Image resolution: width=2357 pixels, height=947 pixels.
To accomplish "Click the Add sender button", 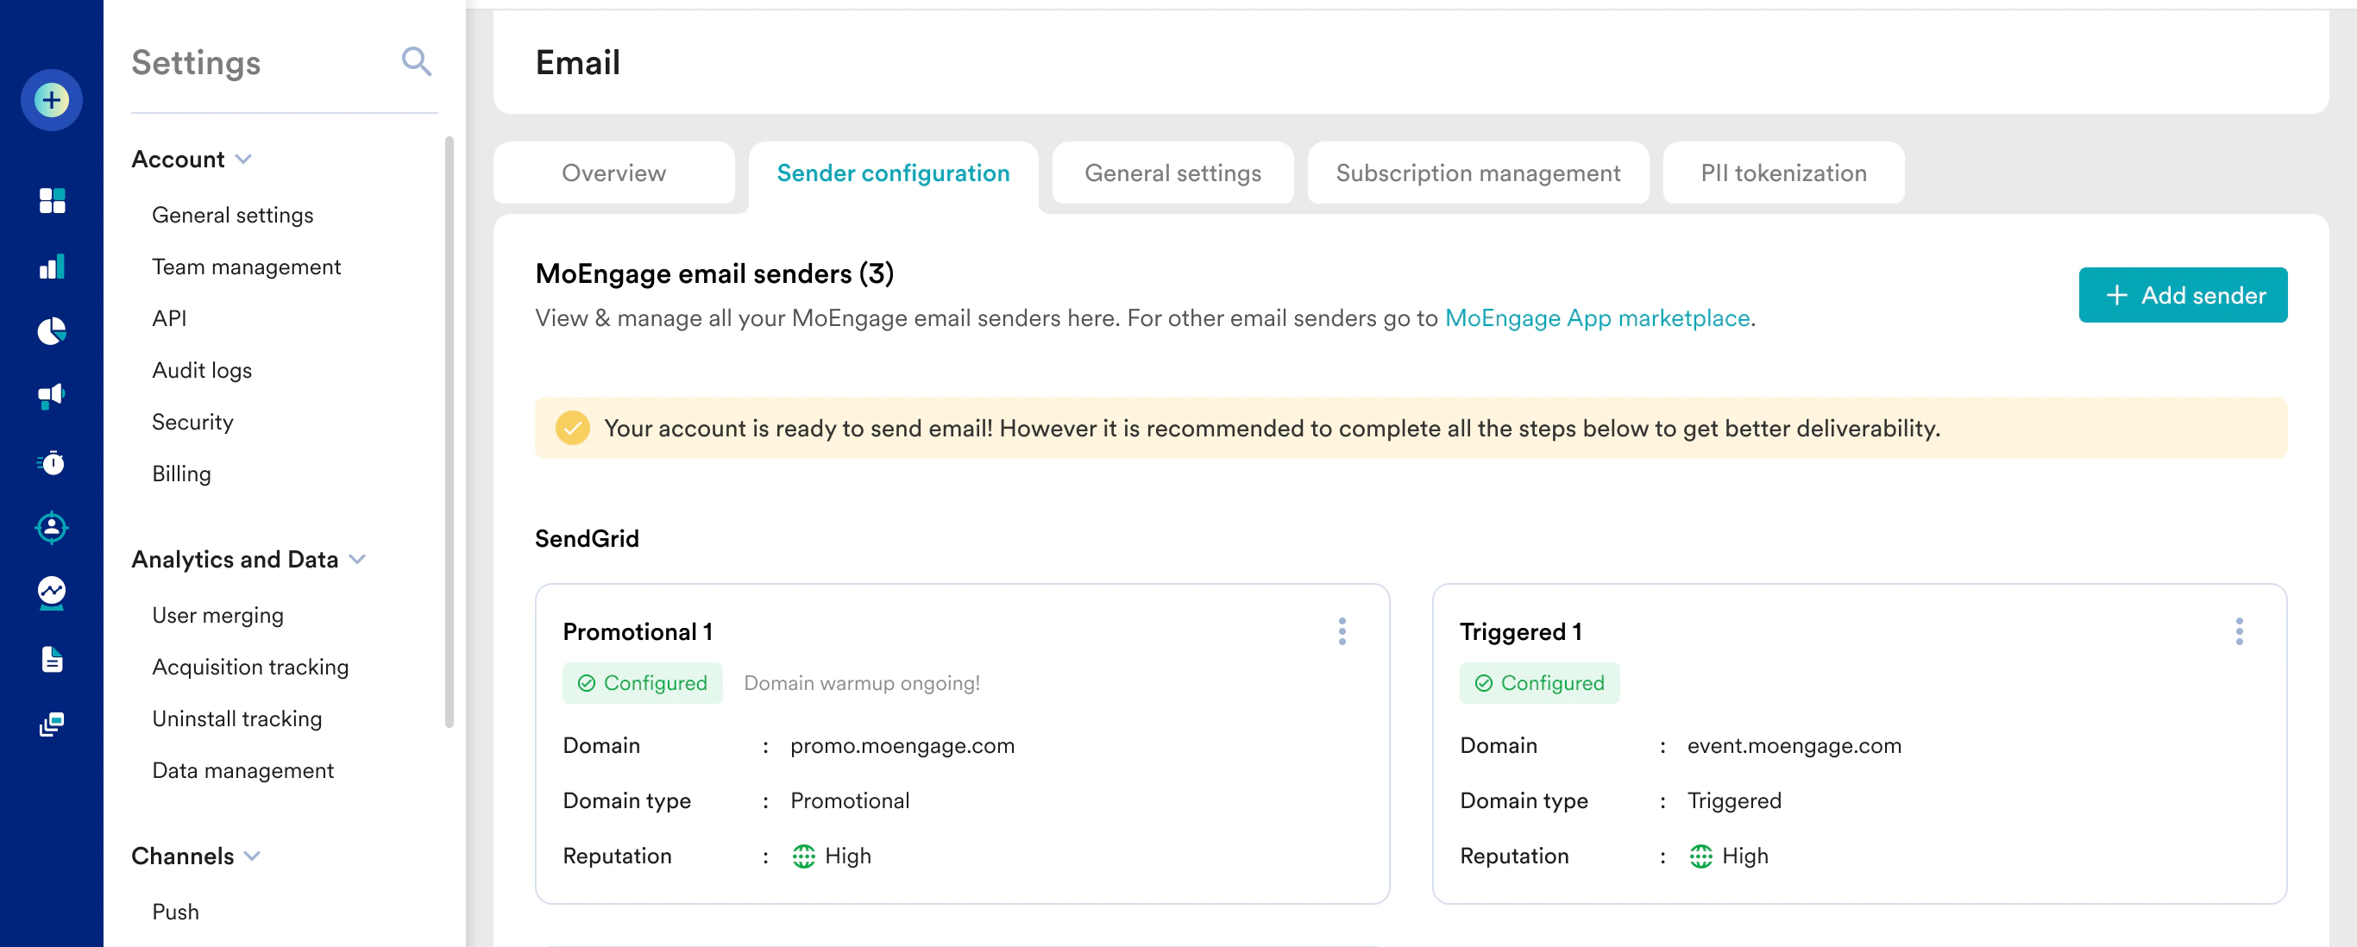I will [2182, 295].
